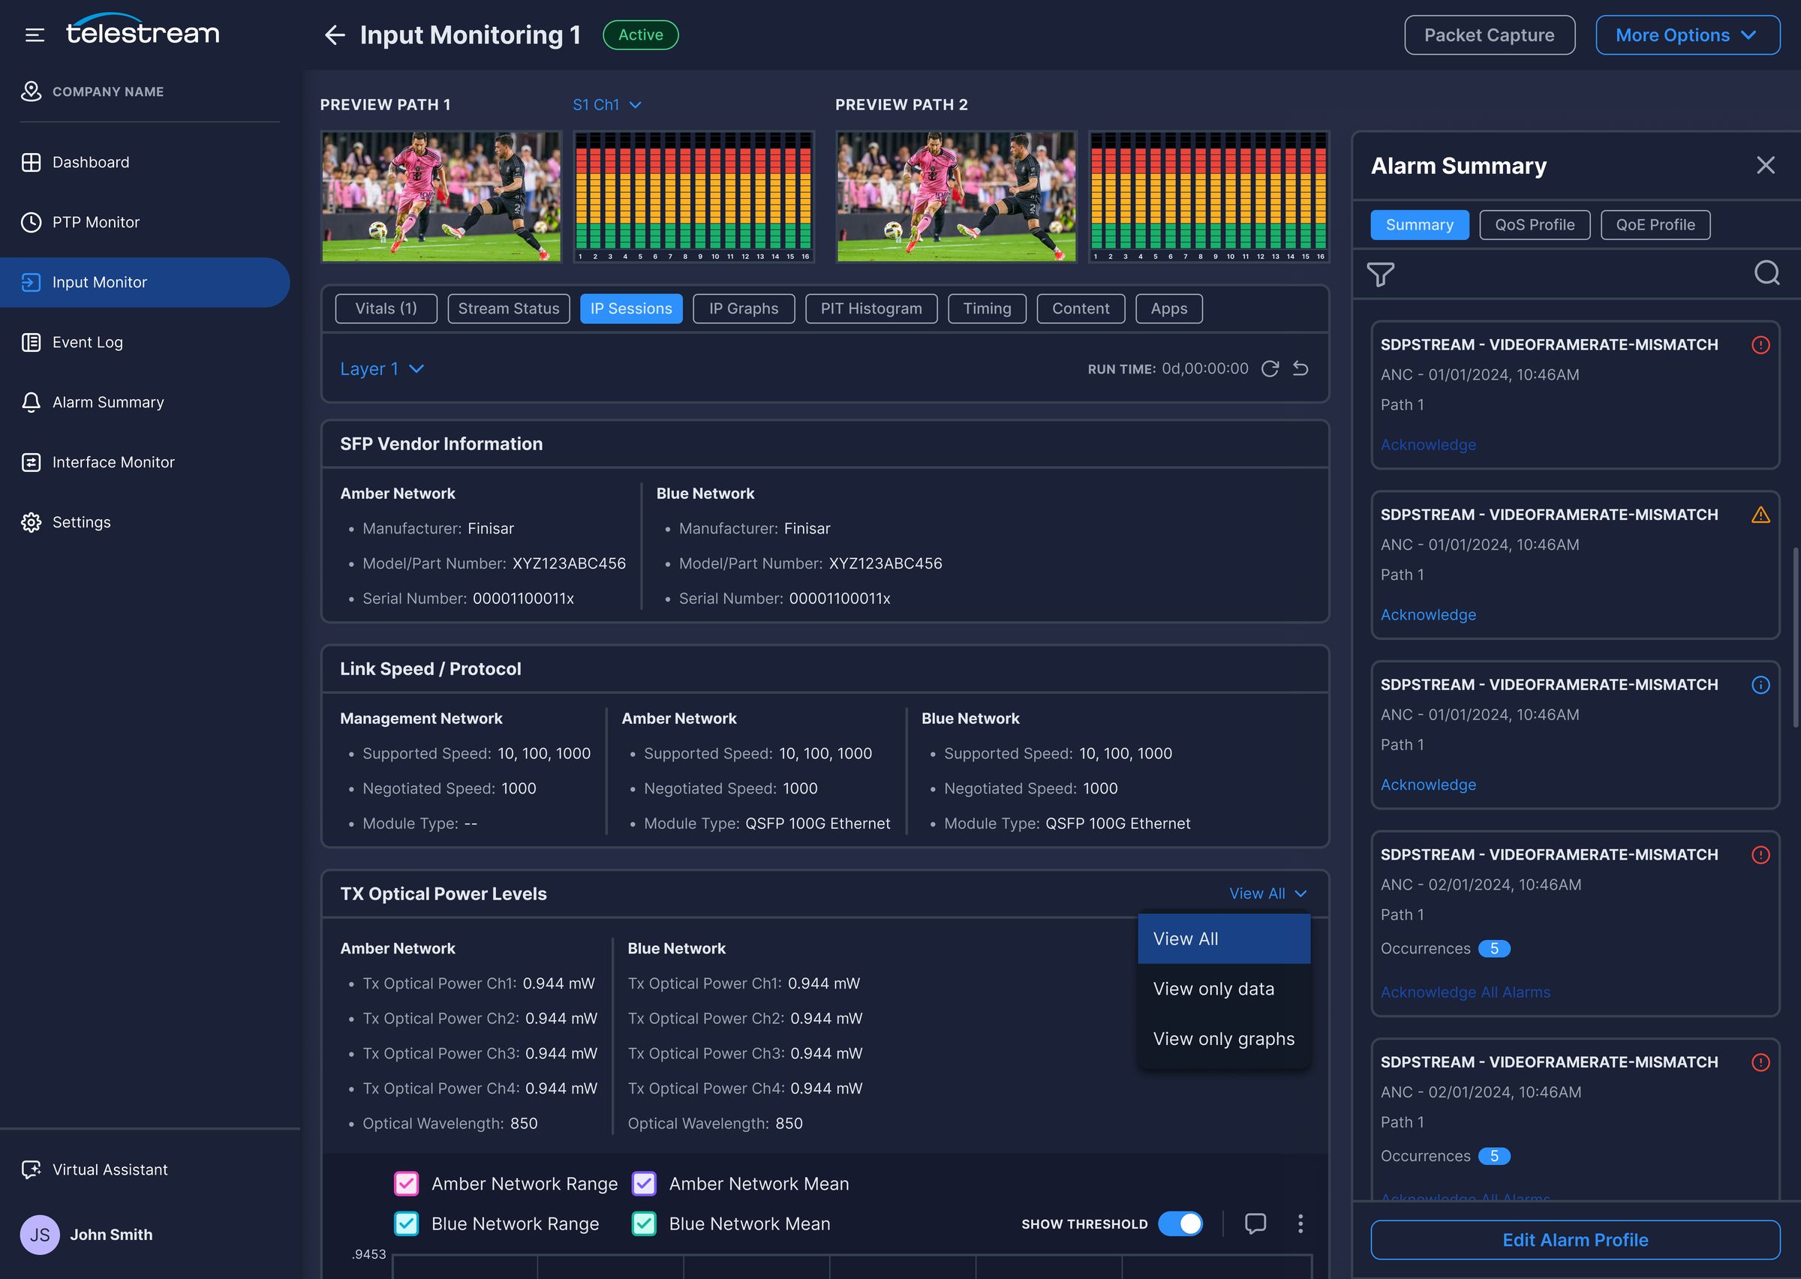Choose View only data option
The image size is (1801, 1279).
coord(1223,989)
